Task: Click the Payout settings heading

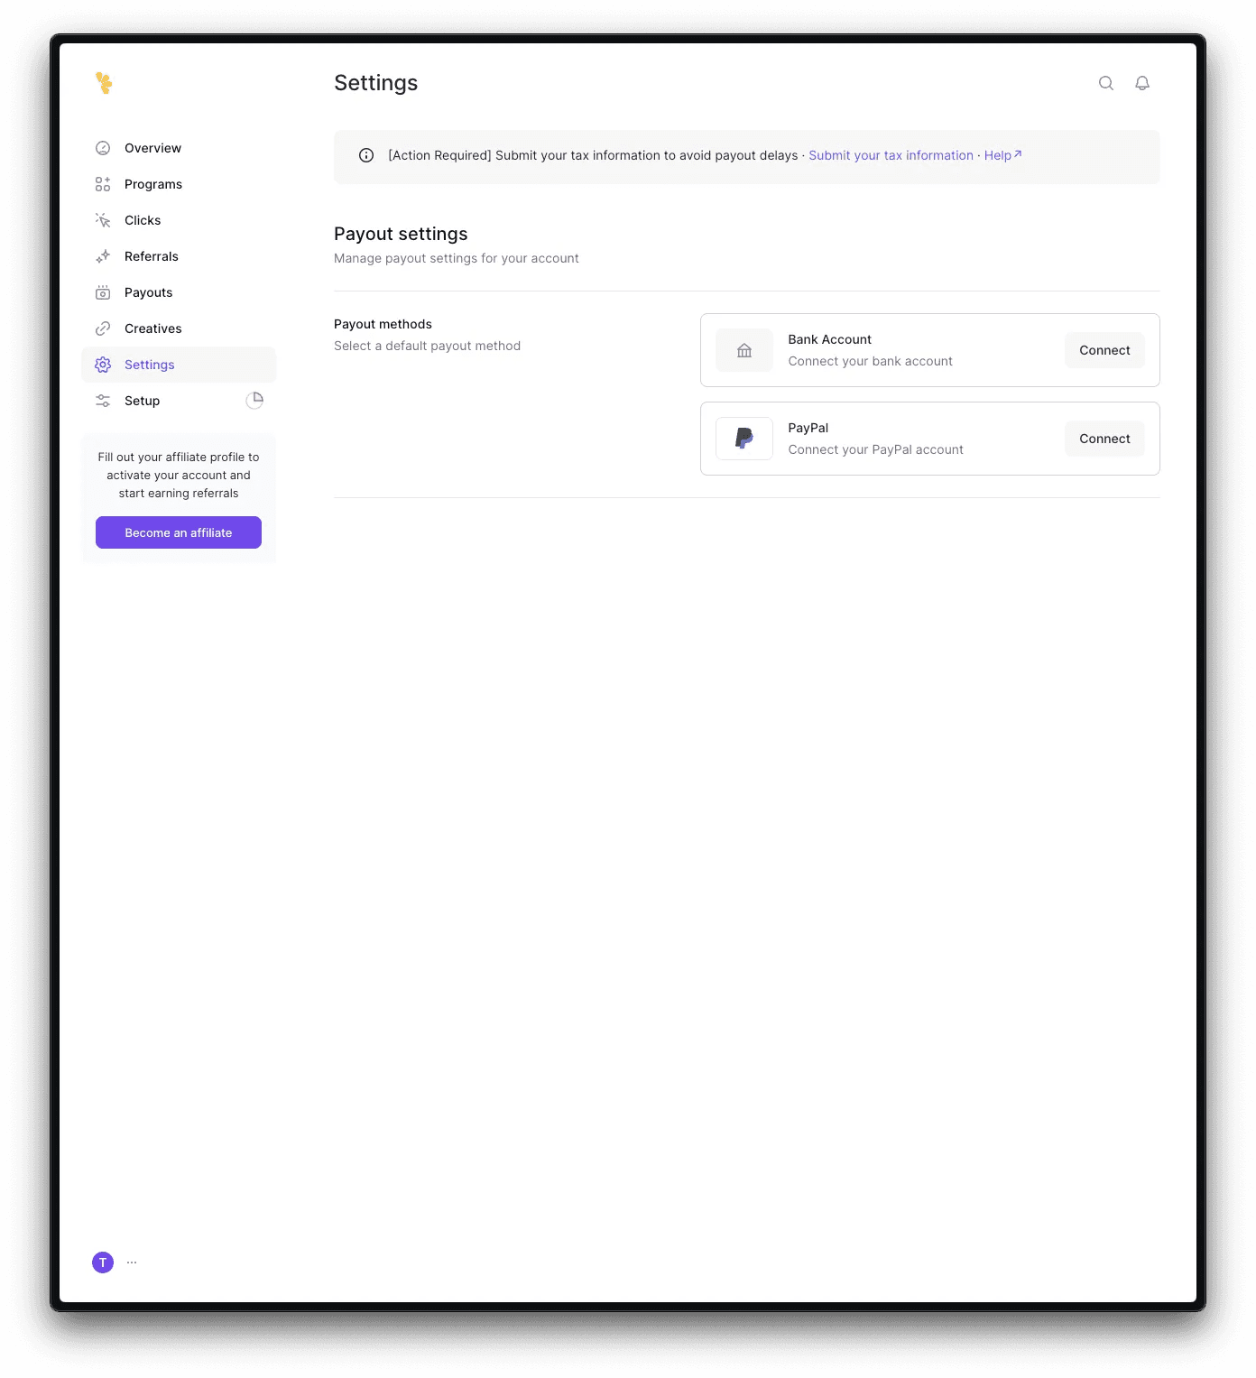Action: (401, 234)
